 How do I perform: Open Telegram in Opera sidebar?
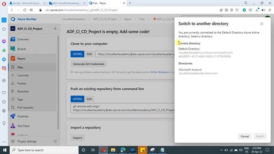tap(4, 59)
